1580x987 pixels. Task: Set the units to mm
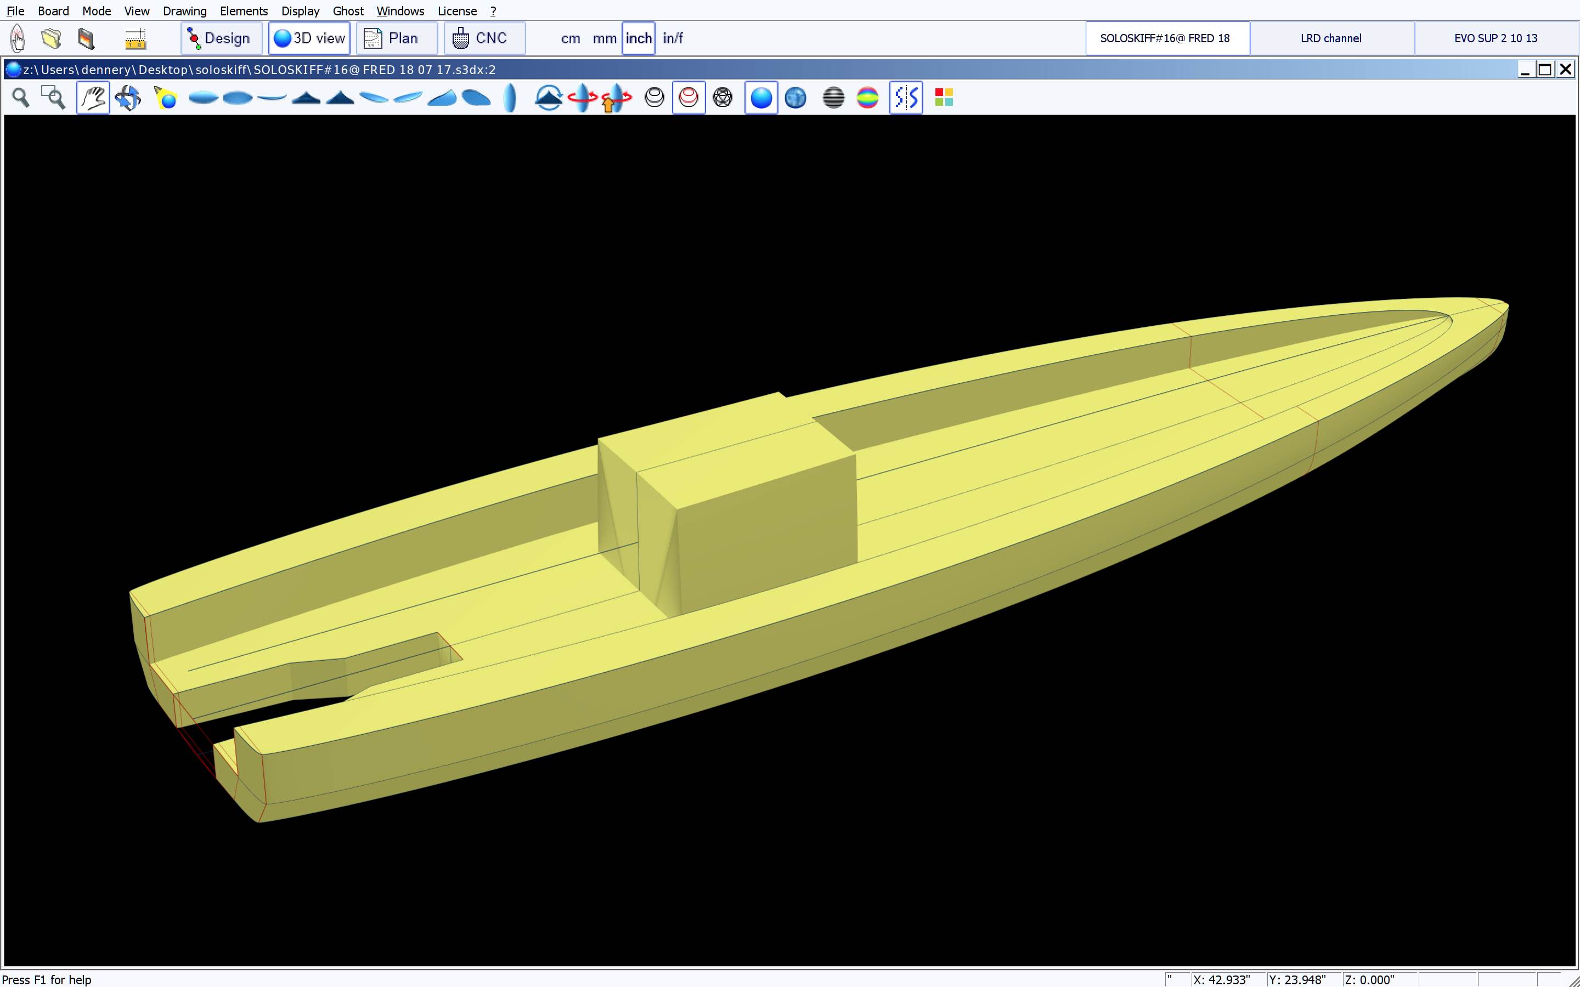coord(604,38)
